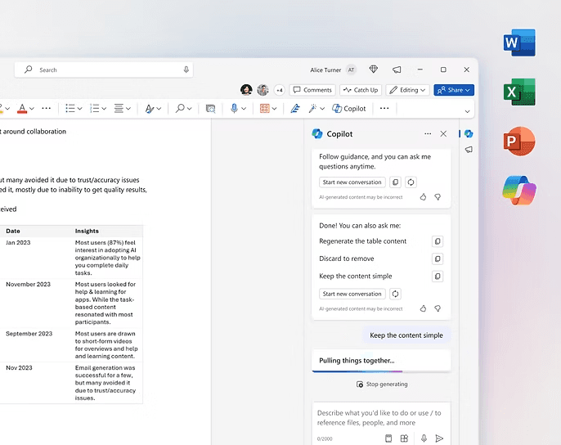Thumbs down the first Copilot response

click(x=438, y=197)
